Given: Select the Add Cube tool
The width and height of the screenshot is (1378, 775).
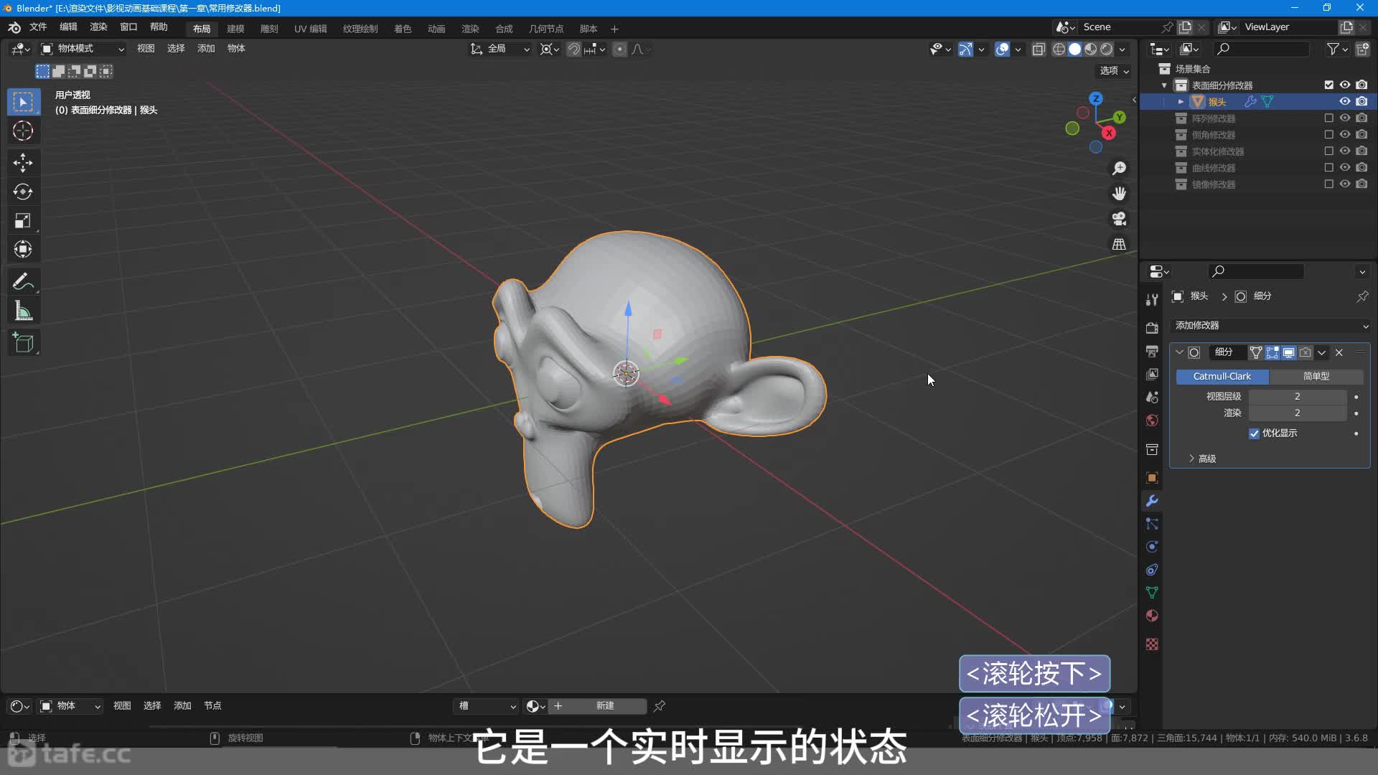Looking at the screenshot, I should point(23,343).
